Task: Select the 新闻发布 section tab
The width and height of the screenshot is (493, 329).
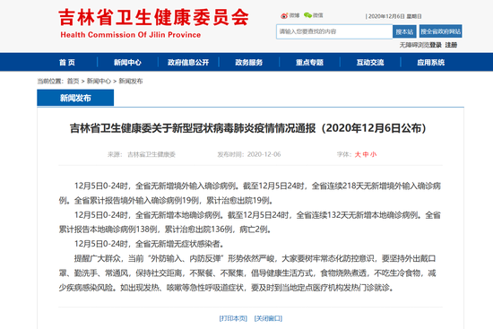Action: tap(75, 98)
